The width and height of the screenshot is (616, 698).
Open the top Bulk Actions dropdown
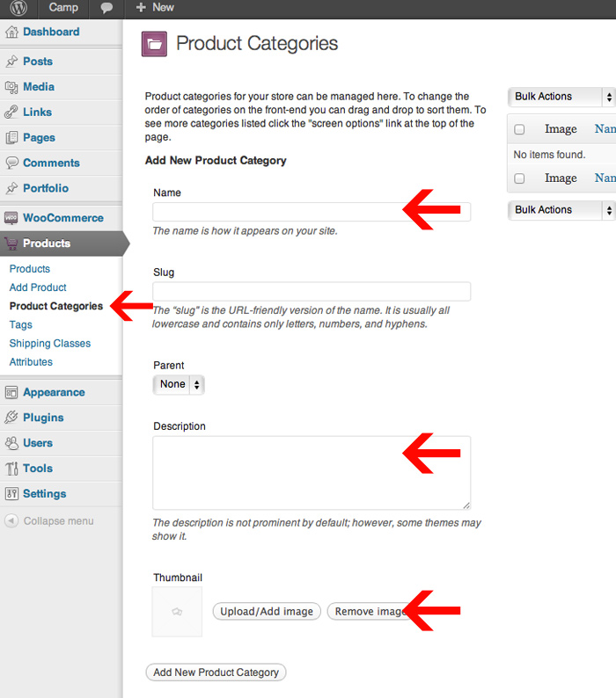(x=561, y=97)
